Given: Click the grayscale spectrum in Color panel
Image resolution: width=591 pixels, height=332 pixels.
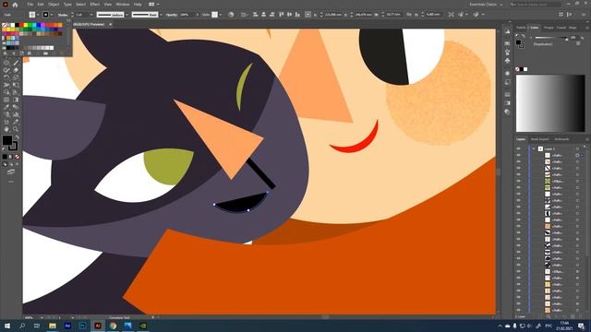Looking at the screenshot, I should tap(550, 102).
